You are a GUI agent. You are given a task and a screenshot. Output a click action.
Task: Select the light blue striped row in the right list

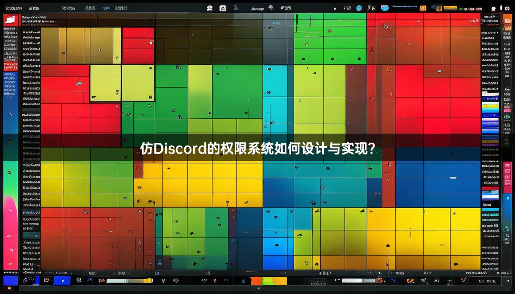coord(490,110)
